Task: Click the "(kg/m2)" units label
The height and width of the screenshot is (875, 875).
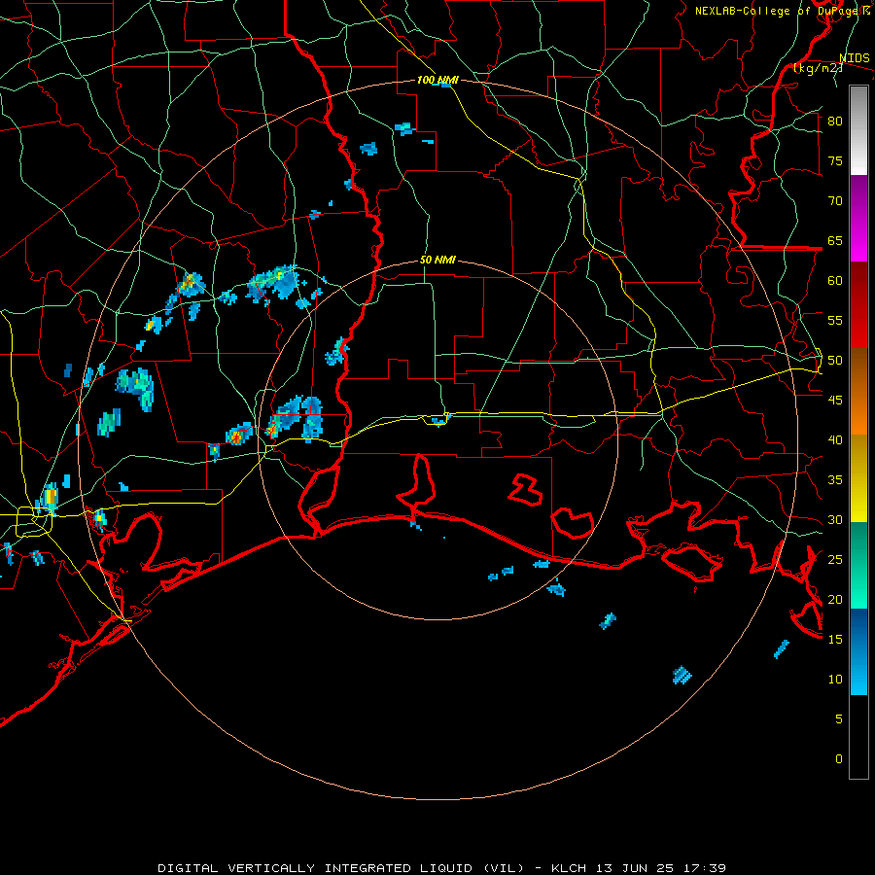Action: (818, 68)
